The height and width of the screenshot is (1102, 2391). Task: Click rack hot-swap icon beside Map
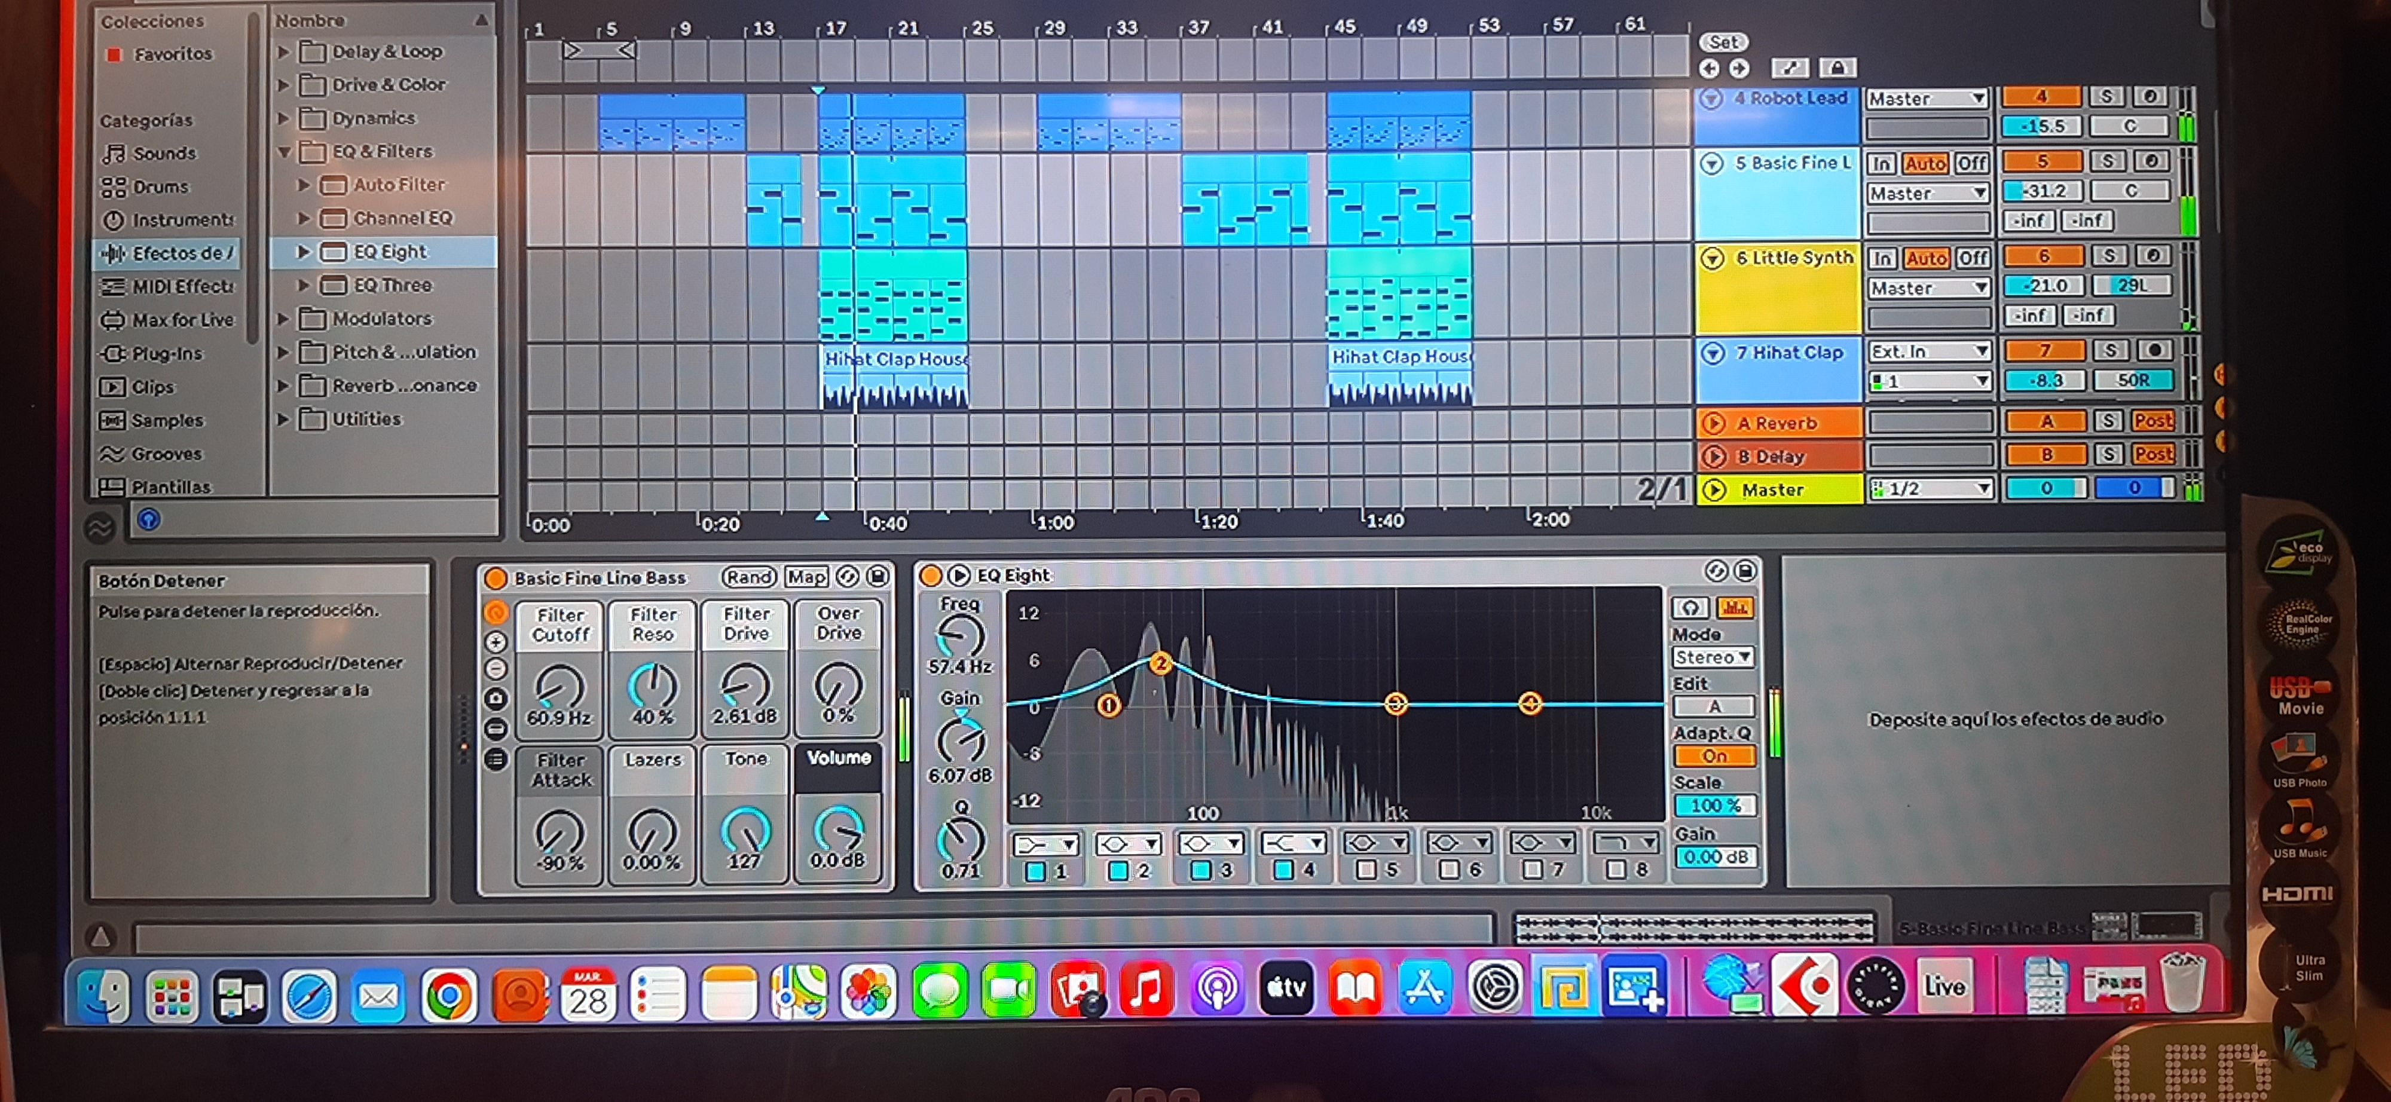coord(846,577)
